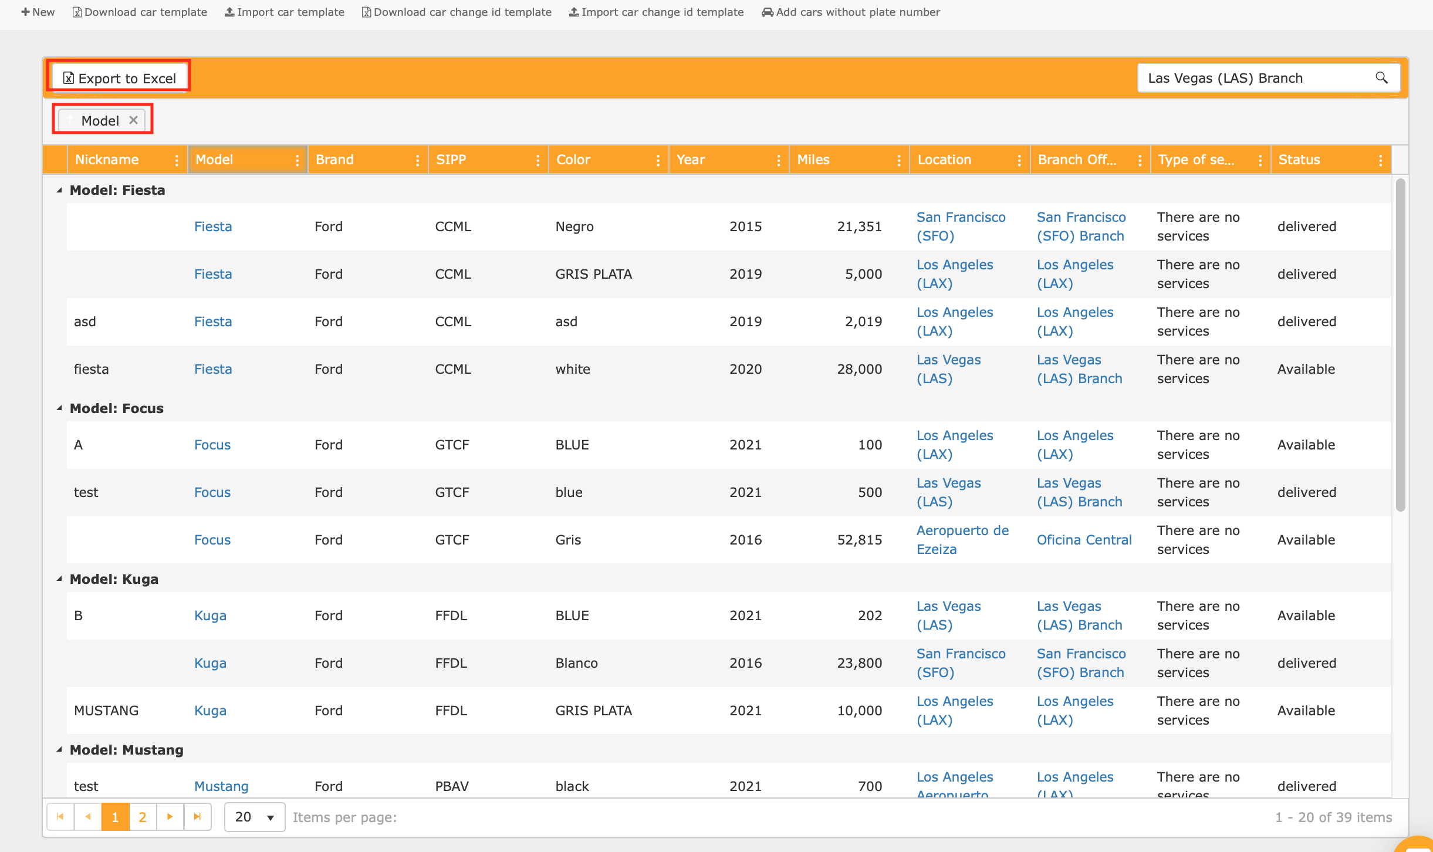Screen dimensions: 1433x852
Task: Click the MUSTANG nickname cell
Action: (106, 711)
